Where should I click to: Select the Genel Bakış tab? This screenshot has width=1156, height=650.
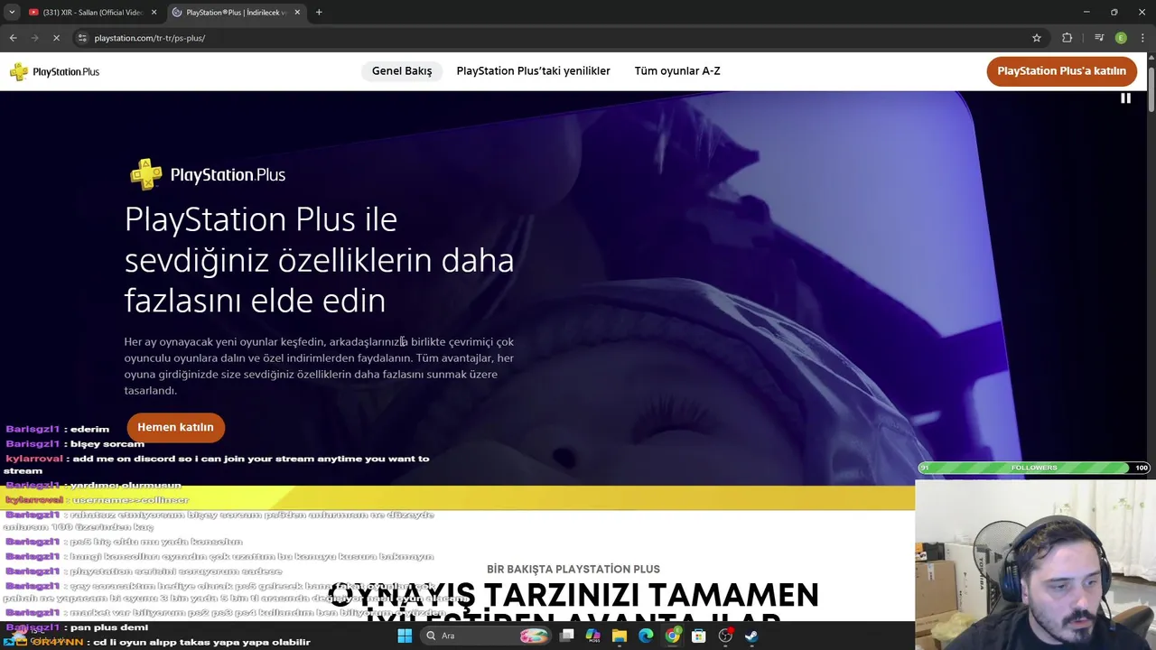(x=402, y=71)
